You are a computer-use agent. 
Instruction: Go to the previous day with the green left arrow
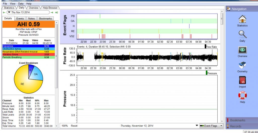tap(4, 12)
